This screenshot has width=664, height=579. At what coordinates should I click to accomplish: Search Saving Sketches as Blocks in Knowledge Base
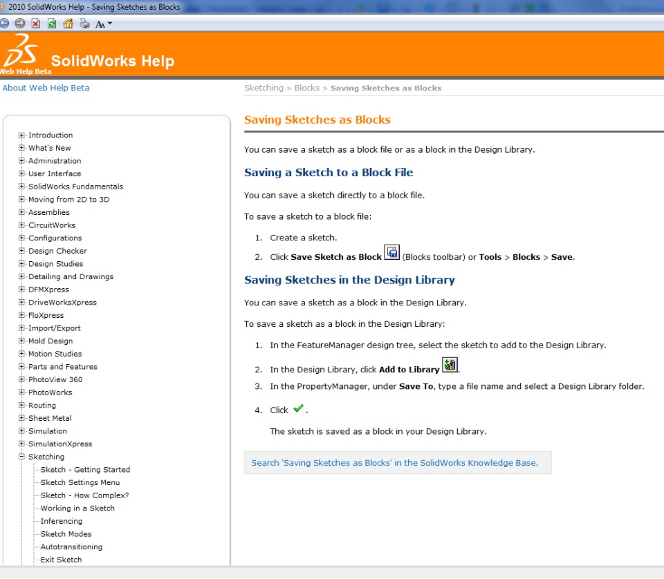pos(395,463)
